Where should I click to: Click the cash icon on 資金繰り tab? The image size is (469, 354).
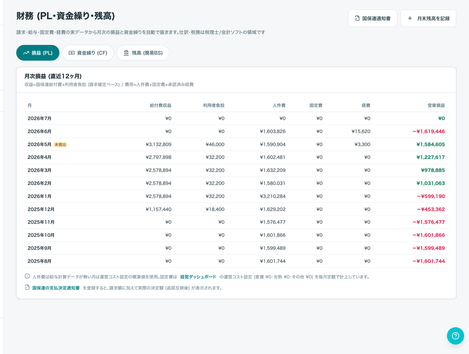click(x=72, y=53)
